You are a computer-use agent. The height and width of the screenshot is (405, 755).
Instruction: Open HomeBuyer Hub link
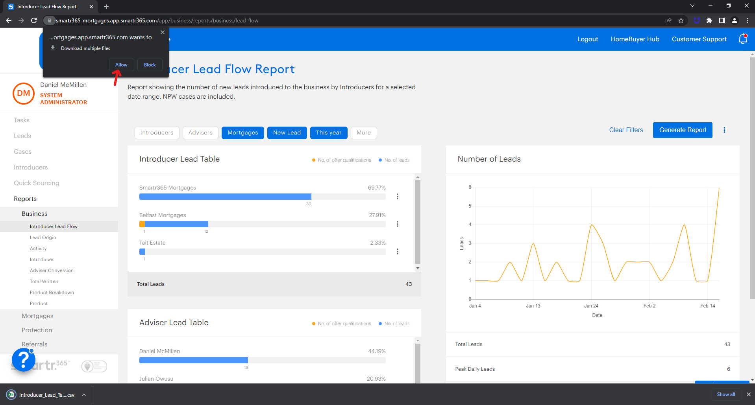coord(635,39)
